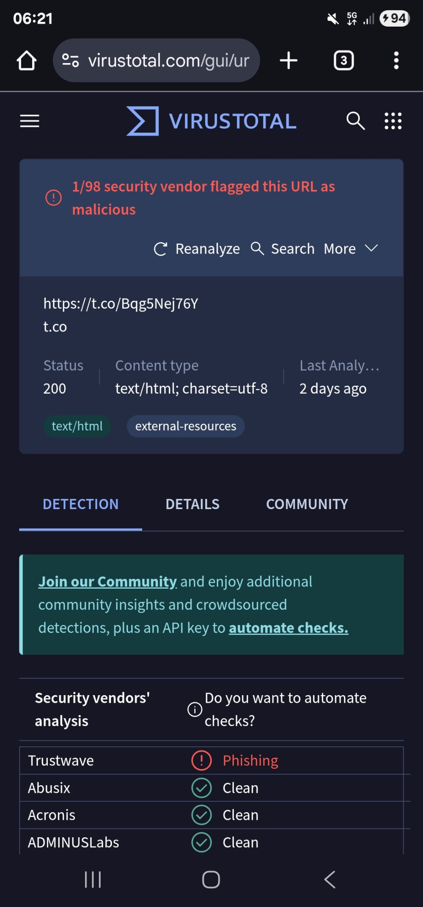
Task: Click the VirusTotal logo
Action: coord(211,121)
